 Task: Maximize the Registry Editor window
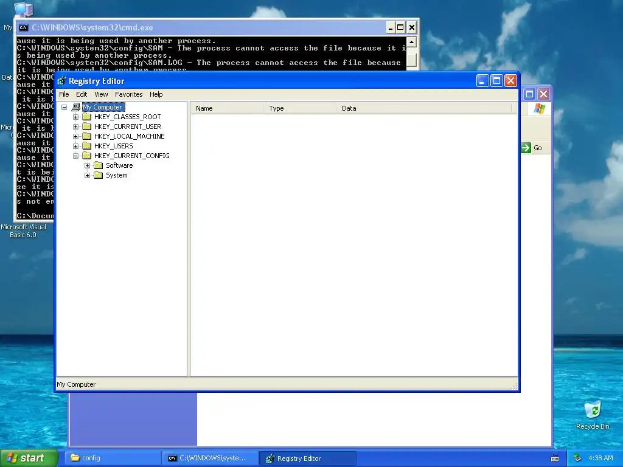[496, 81]
